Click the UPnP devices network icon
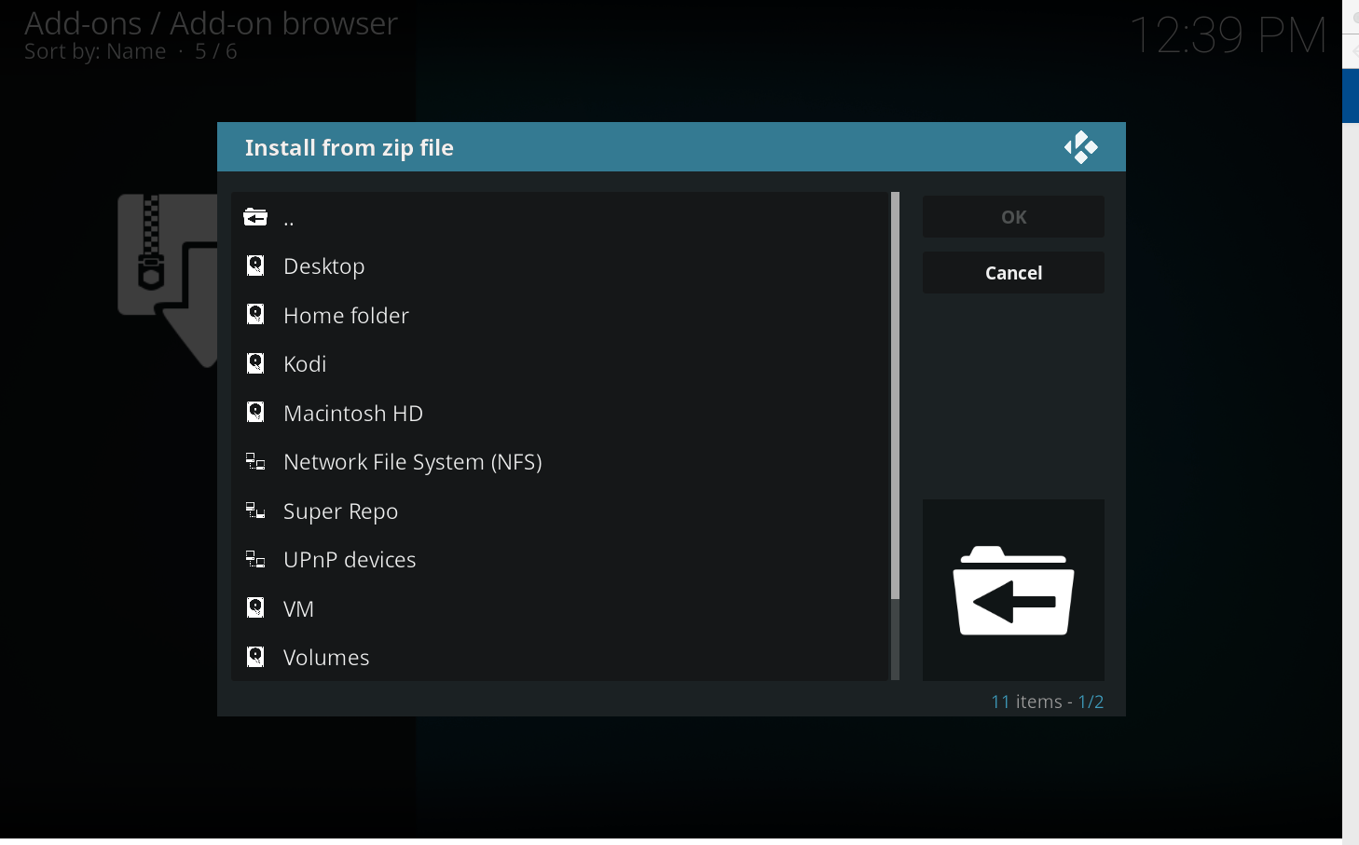The width and height of the screenshot is (1359, 845). (255, 559)
